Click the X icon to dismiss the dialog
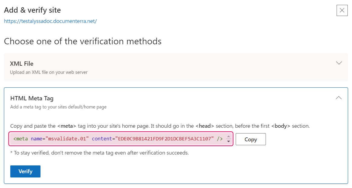Image resolution: width=352 pixels, height=188 pixels. coord(342,11)
